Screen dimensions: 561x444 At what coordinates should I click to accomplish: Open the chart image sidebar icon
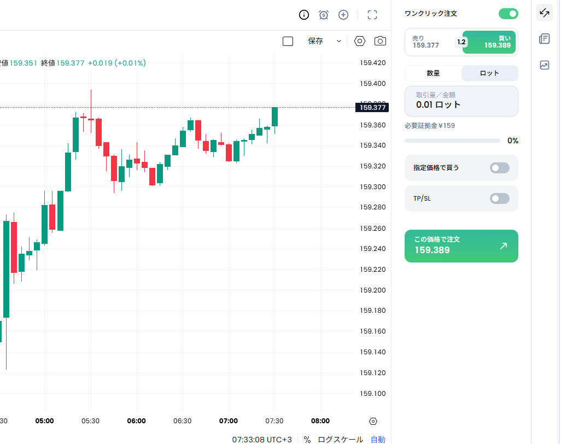point(544,65)
